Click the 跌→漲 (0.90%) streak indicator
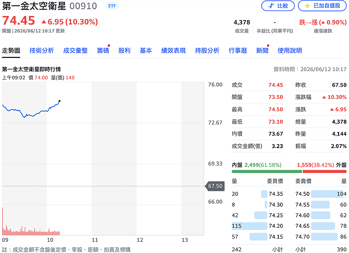The height and width of the screenshot is (253, 349). point(323,22)
